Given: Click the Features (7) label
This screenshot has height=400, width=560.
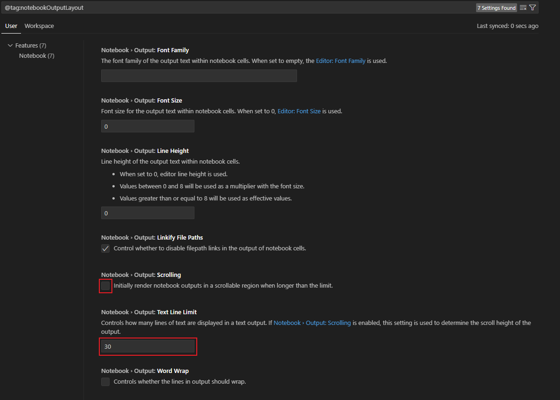Looking at the screenshot, I should coord(31,45).
